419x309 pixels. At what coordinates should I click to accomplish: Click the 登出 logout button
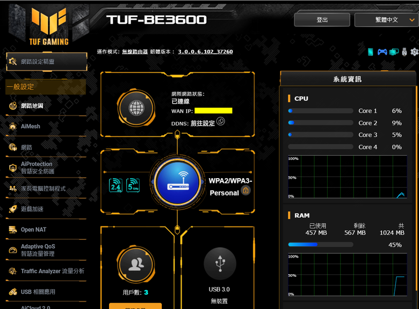[322, 20]
